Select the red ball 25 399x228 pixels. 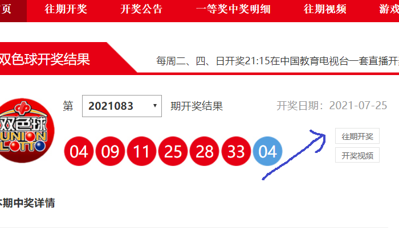pyautogui.click(x=173, y=151)
